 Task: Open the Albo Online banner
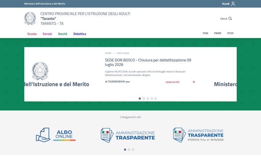56,135
